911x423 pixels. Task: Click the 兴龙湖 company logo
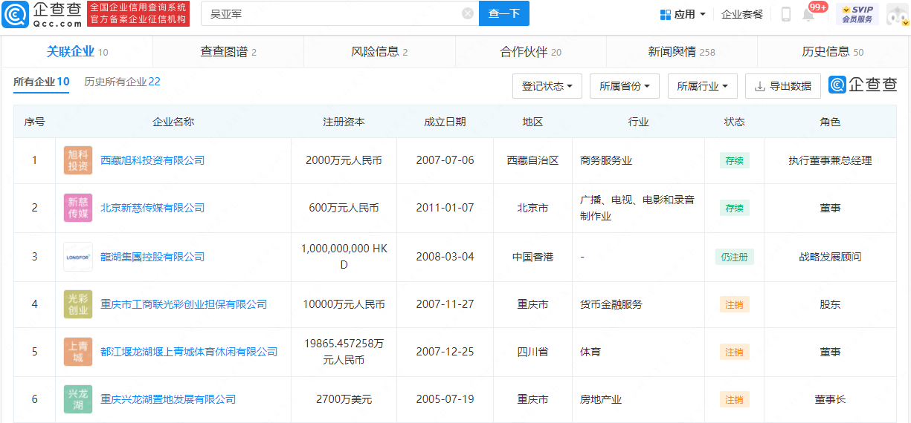click(78, 399)
